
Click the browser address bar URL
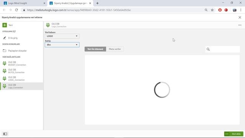click(79, 10)
